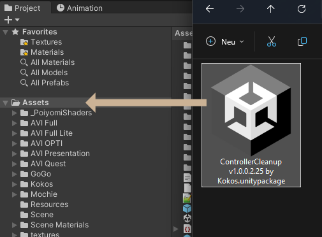
Task: Expand the AVI Full folder
Action: [15, 123]
